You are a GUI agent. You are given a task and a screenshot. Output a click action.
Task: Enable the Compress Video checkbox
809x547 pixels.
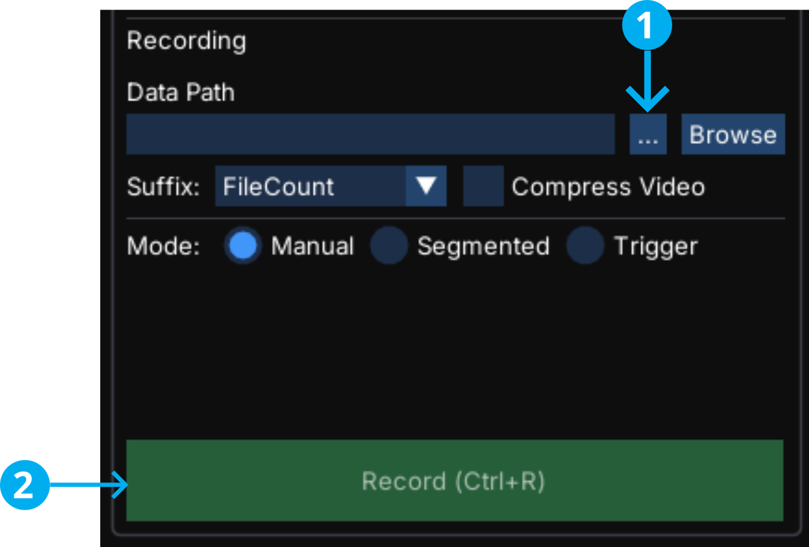click(483, 186)
